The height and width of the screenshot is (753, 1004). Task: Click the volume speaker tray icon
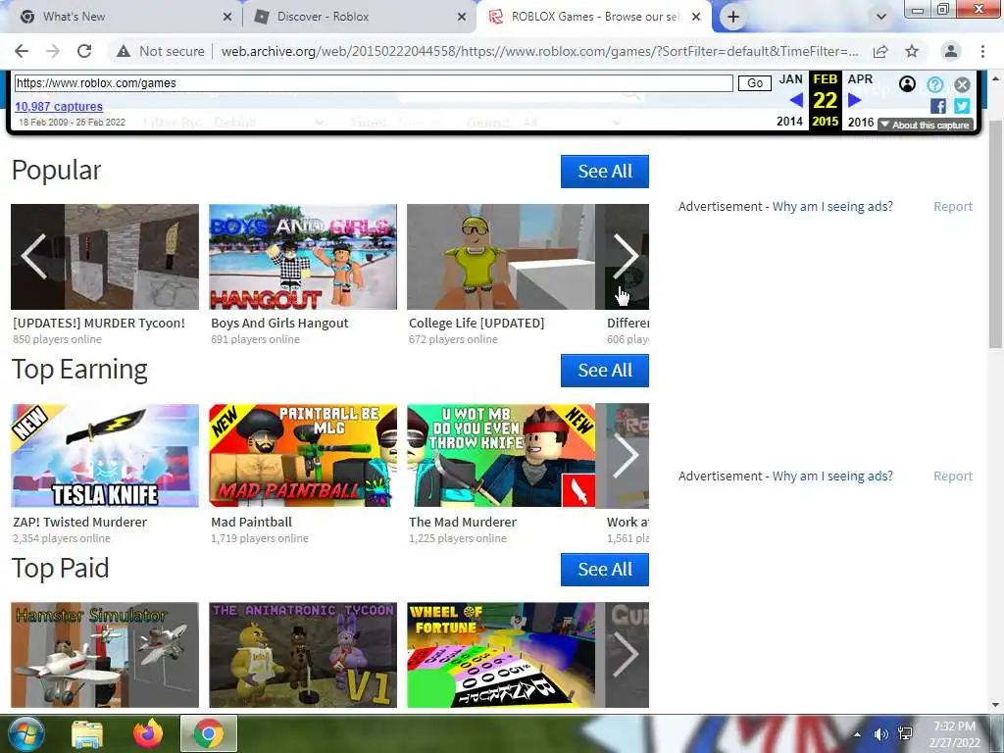click(881, 734)
